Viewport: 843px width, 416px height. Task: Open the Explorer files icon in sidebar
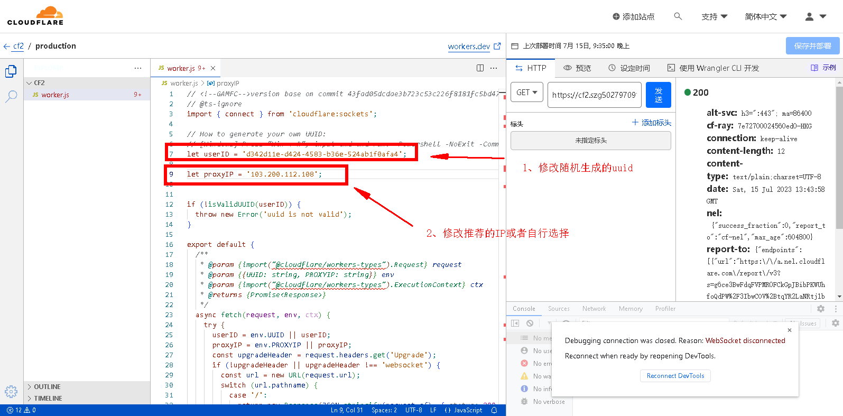point(11,71)
